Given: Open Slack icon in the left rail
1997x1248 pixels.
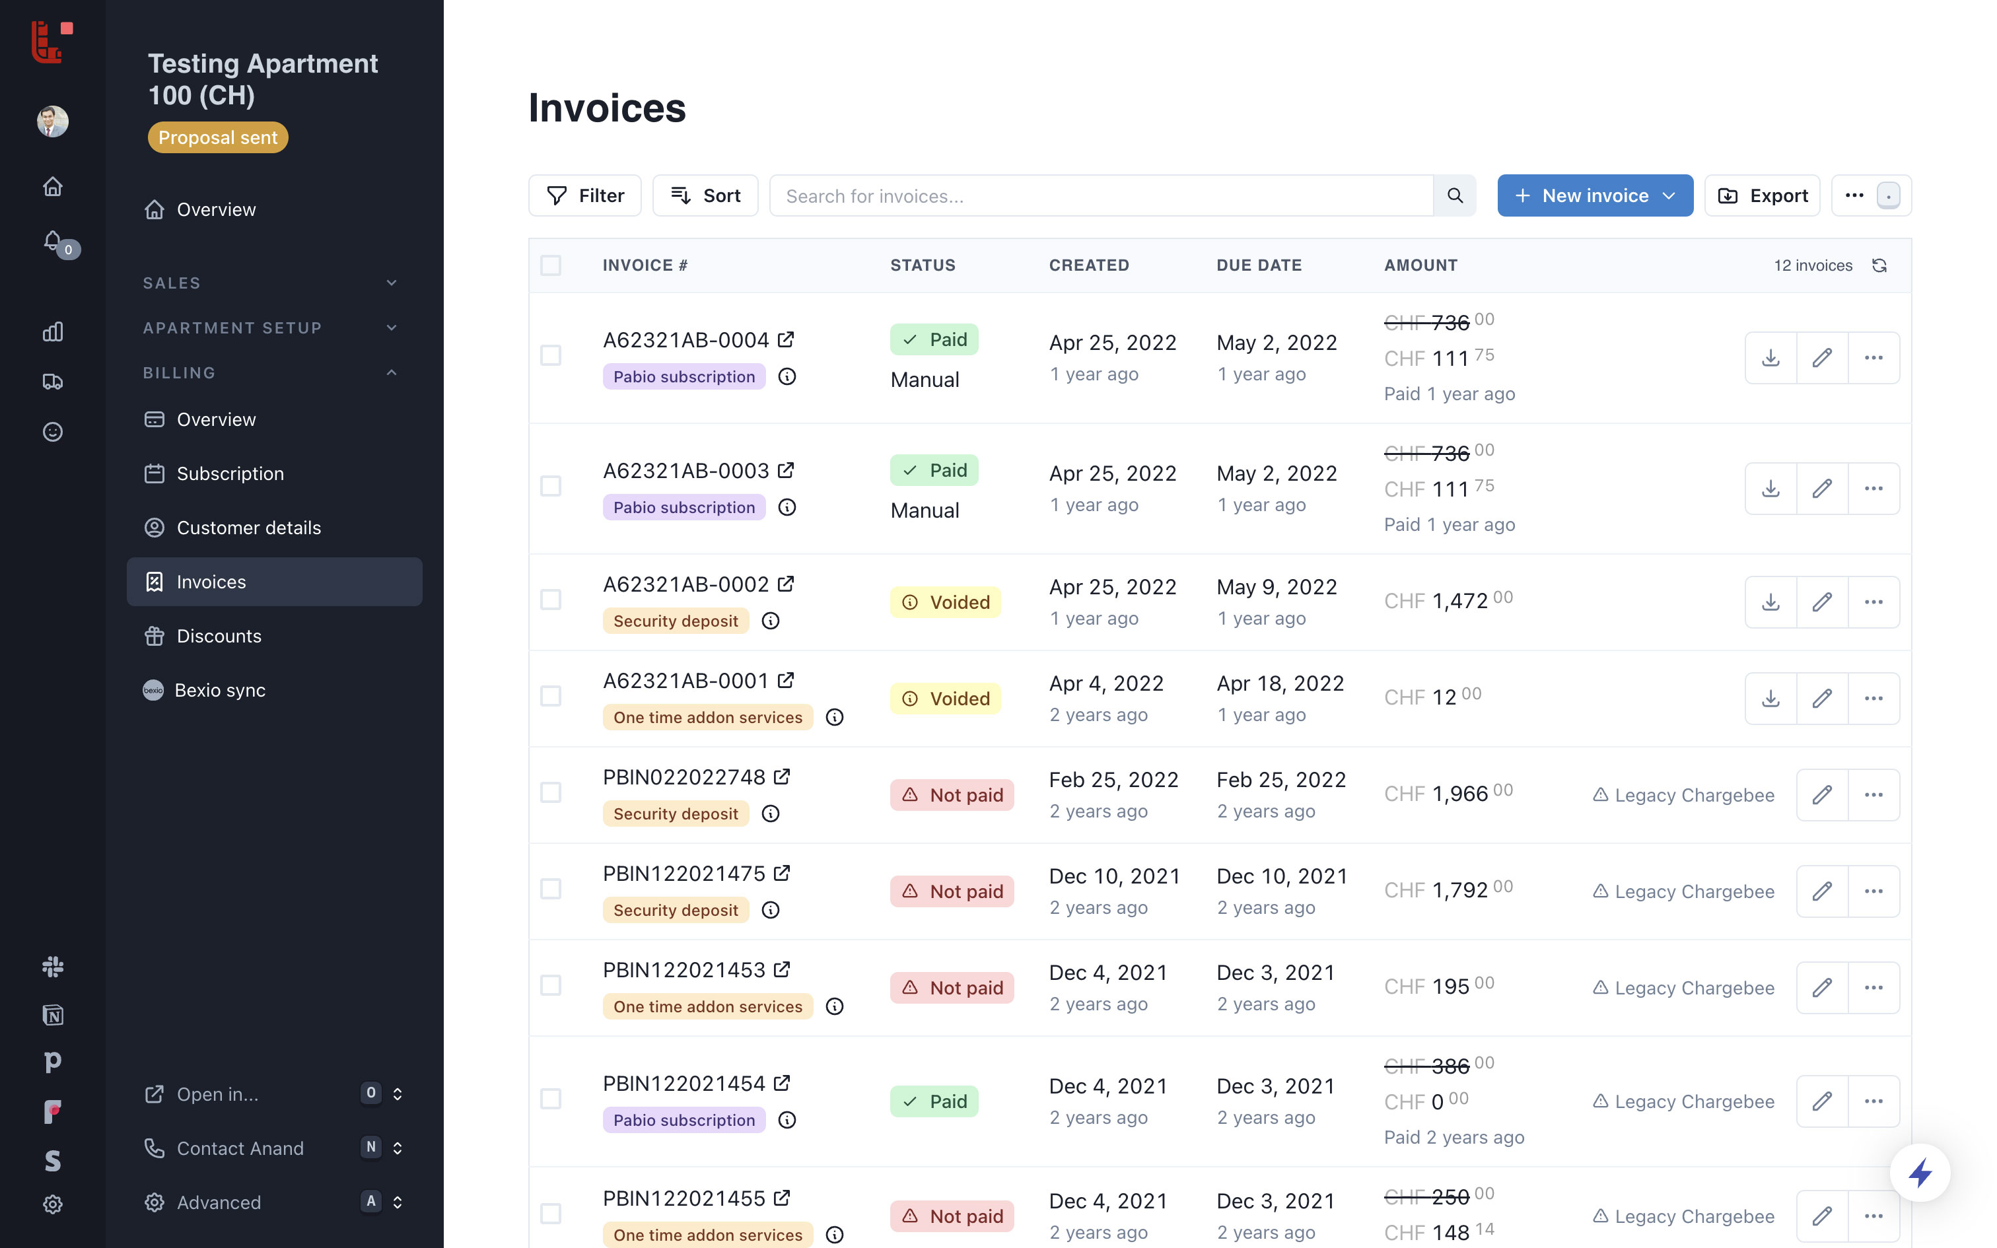Looking at the screenshot, I should coord(53,965).
